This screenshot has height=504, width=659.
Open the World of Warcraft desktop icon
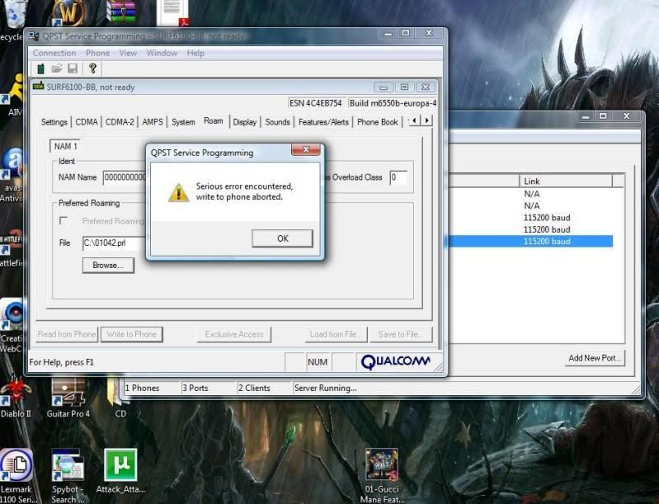tap(69, 12)
